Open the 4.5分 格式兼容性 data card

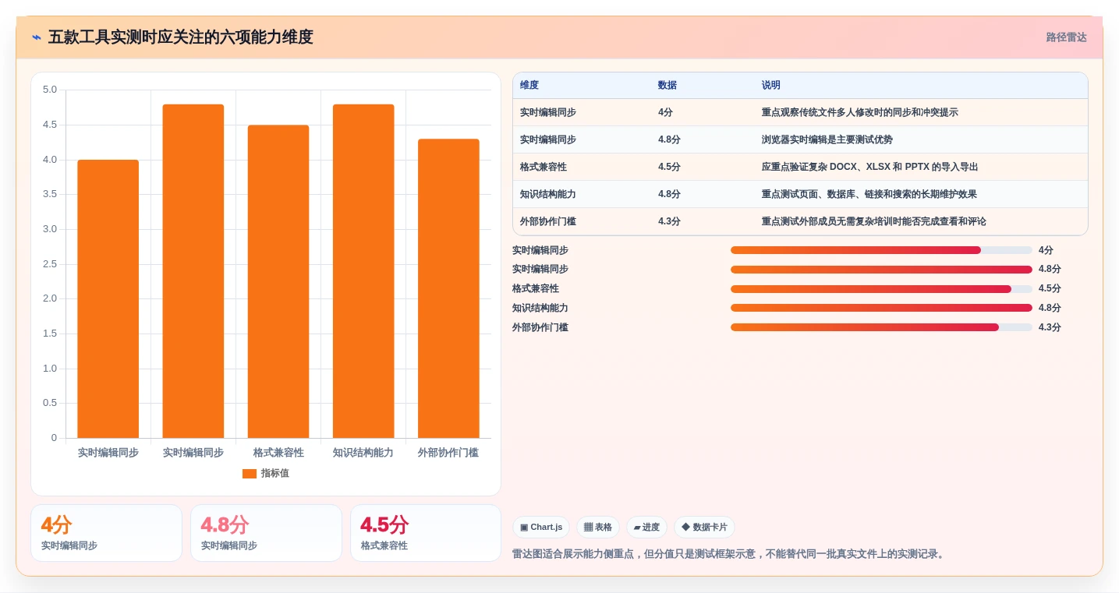click(426, 533)
